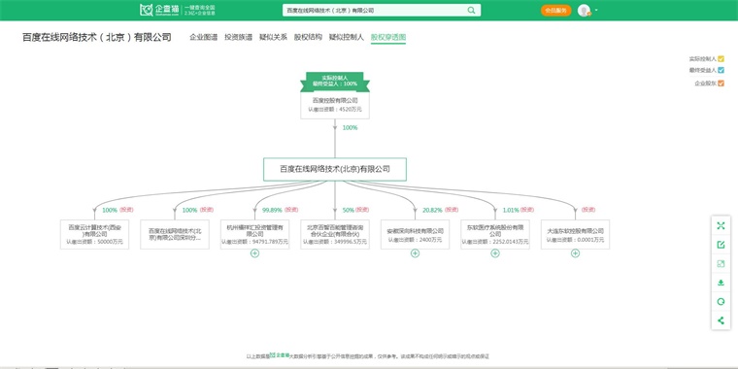This screenshot has width=738, height=369.
Task: Toggle the 企业股东 checkbox
Action: [x=721, y=84]
